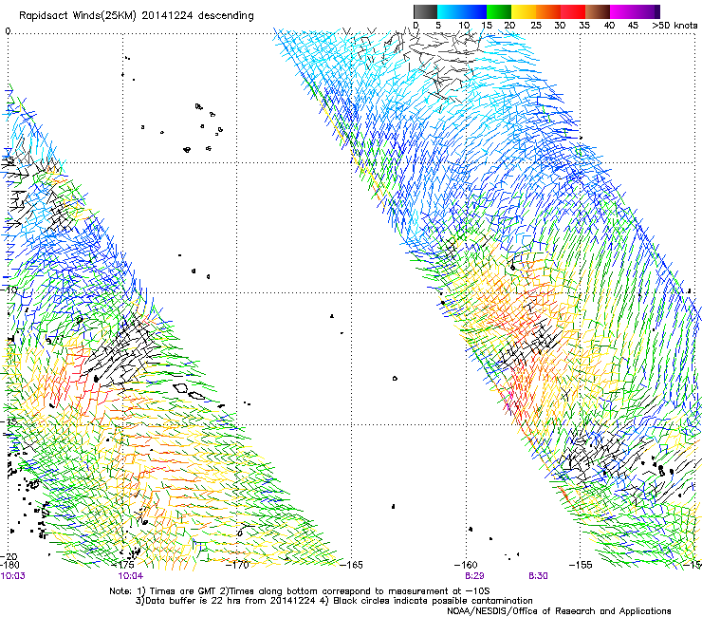This screenshot has width=702, height=617.
Task: Click longitude label '-155' on the bottom axis
Action: 581,565
